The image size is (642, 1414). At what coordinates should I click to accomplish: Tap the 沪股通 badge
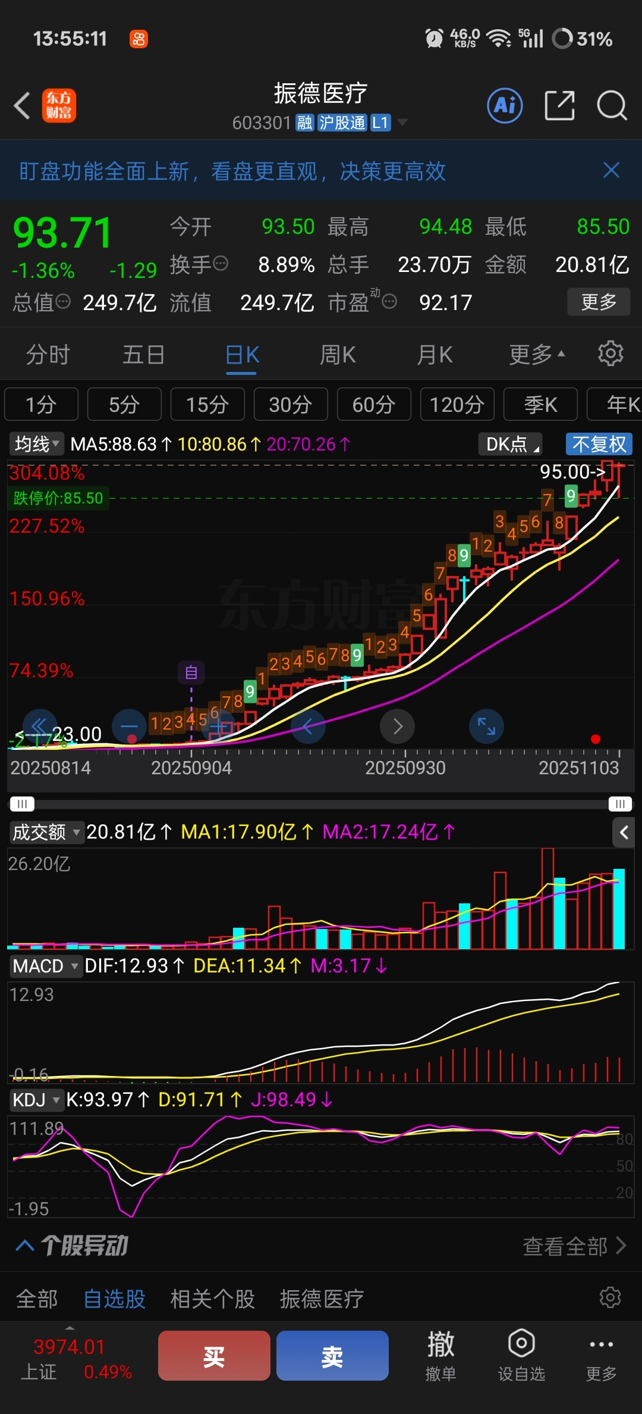(342, 123)
